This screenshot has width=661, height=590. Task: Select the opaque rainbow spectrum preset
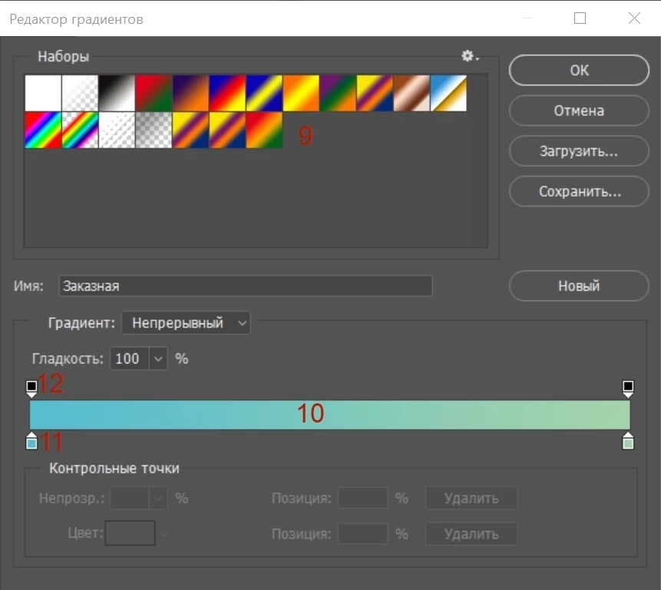(x=43, y=130)
